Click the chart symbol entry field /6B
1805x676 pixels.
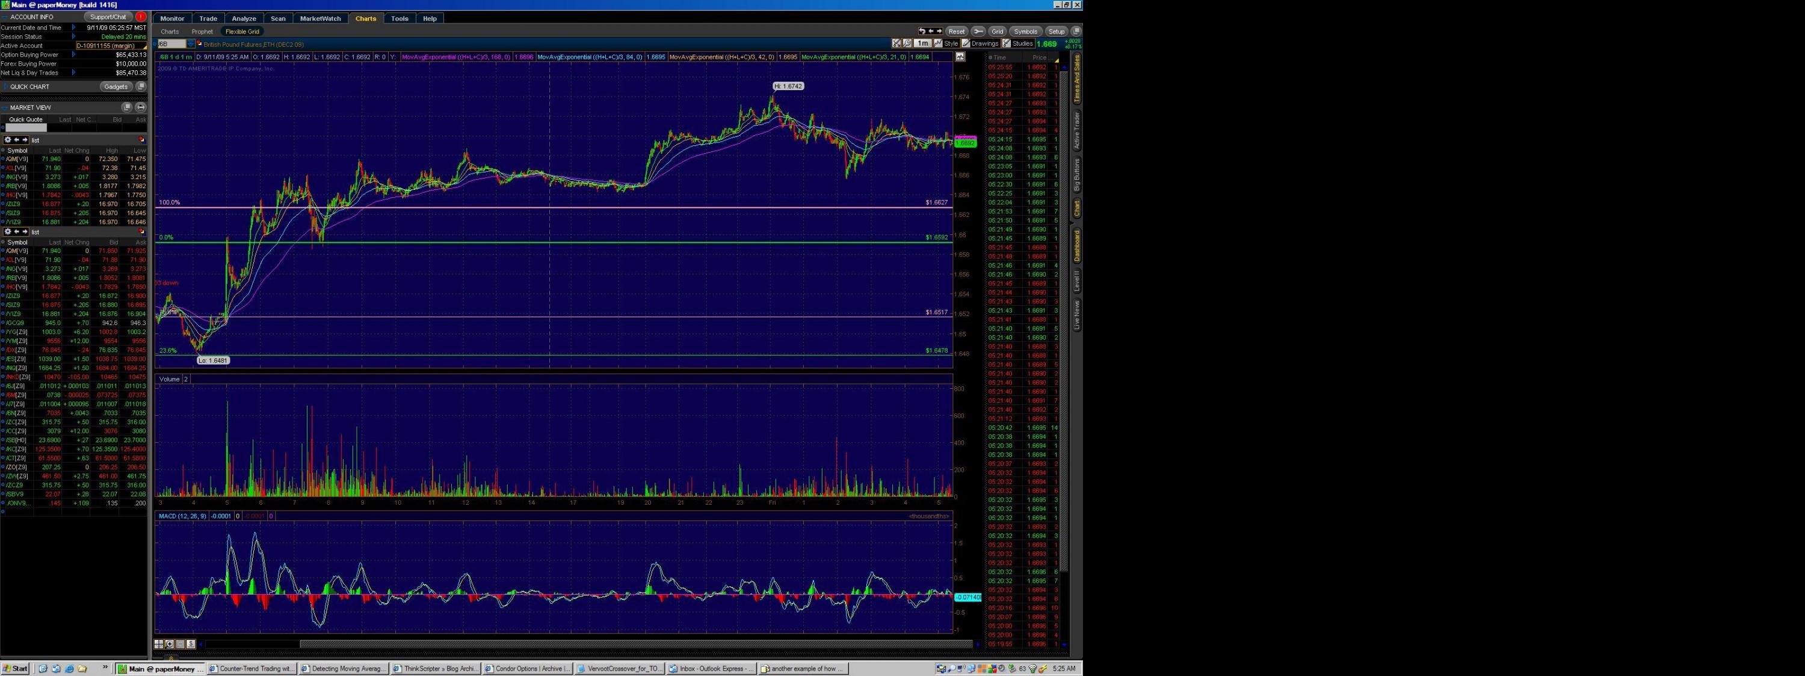click(x=171, y=44)
